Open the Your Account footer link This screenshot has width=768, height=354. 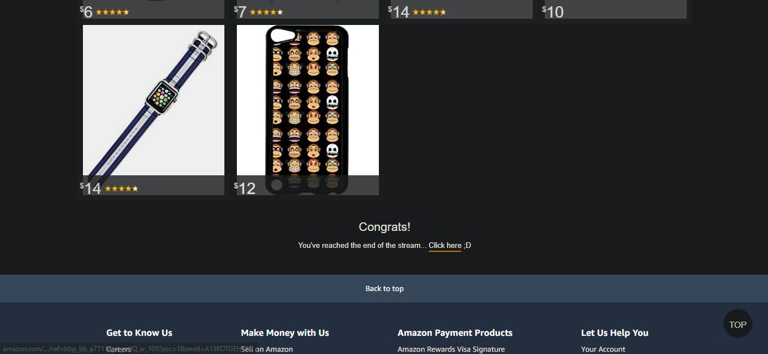coord(603,349)
